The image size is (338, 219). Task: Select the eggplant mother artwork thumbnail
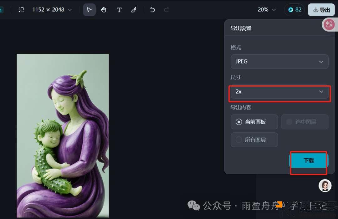63,135
